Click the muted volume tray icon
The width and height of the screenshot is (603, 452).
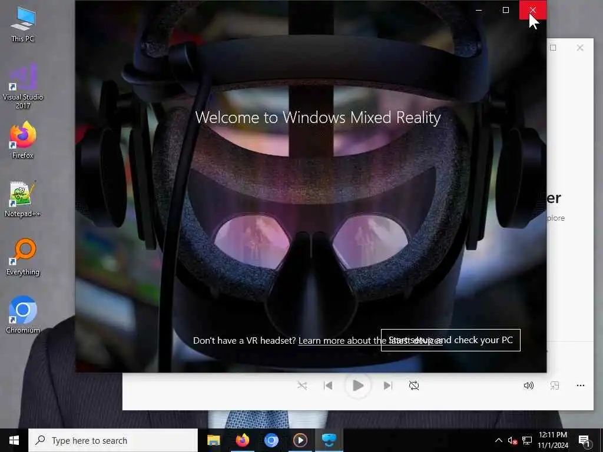coord(512,440)
